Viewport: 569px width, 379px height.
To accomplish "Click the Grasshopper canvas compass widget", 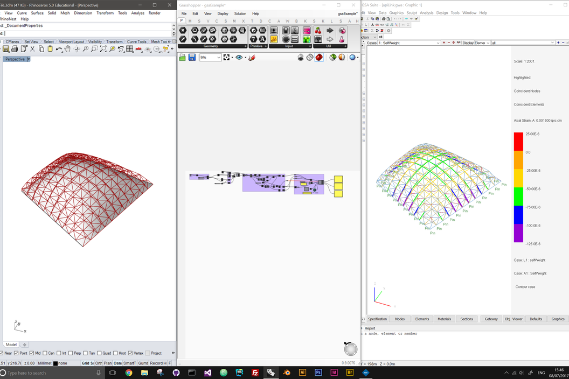I will [x=351, y=349].
